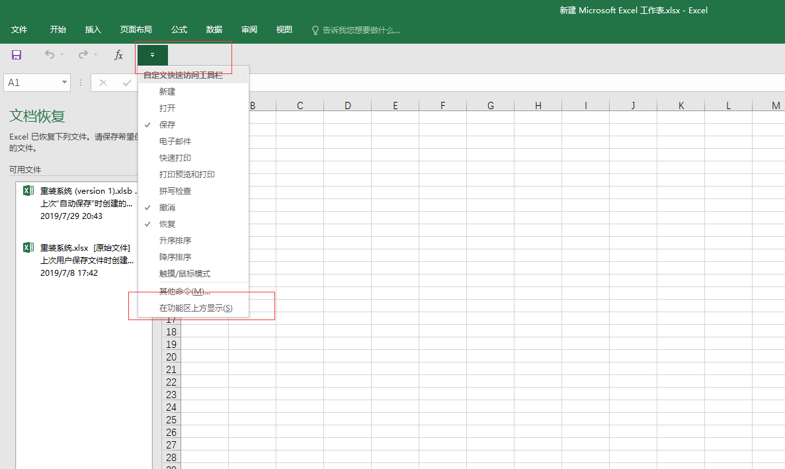Switch to the 插入 ribbon tab
This screenshot has width=785, height=469.
tap(93, 30)
